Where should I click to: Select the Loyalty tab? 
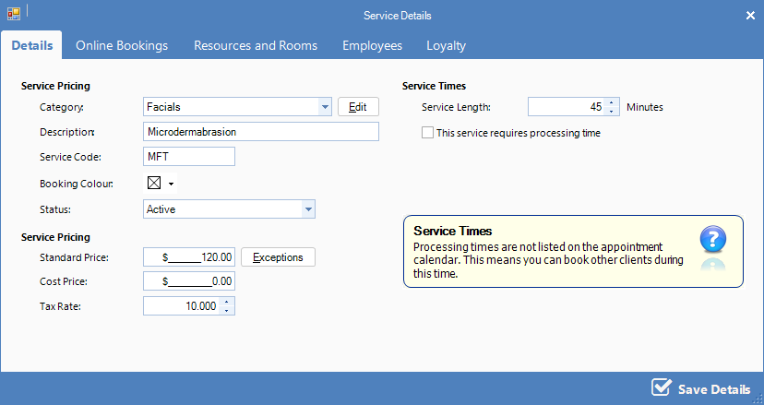[x=446, y=45]
